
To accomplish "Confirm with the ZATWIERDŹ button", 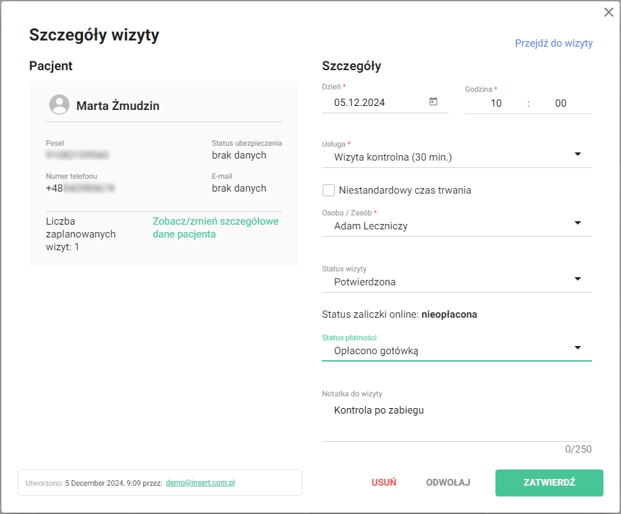I will click(x=549, y=483).
